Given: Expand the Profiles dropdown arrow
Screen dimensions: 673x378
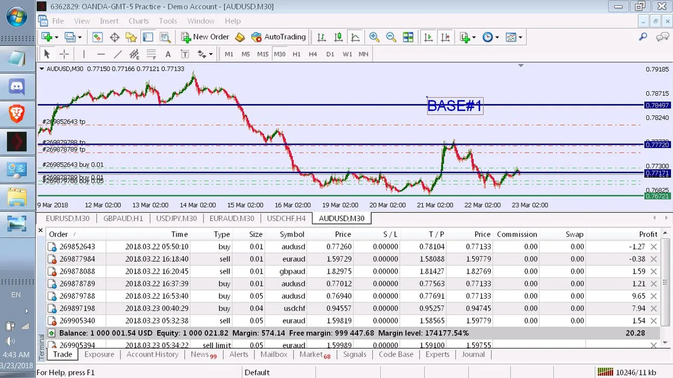Looking at the screenshot, I should pos(80,37).
